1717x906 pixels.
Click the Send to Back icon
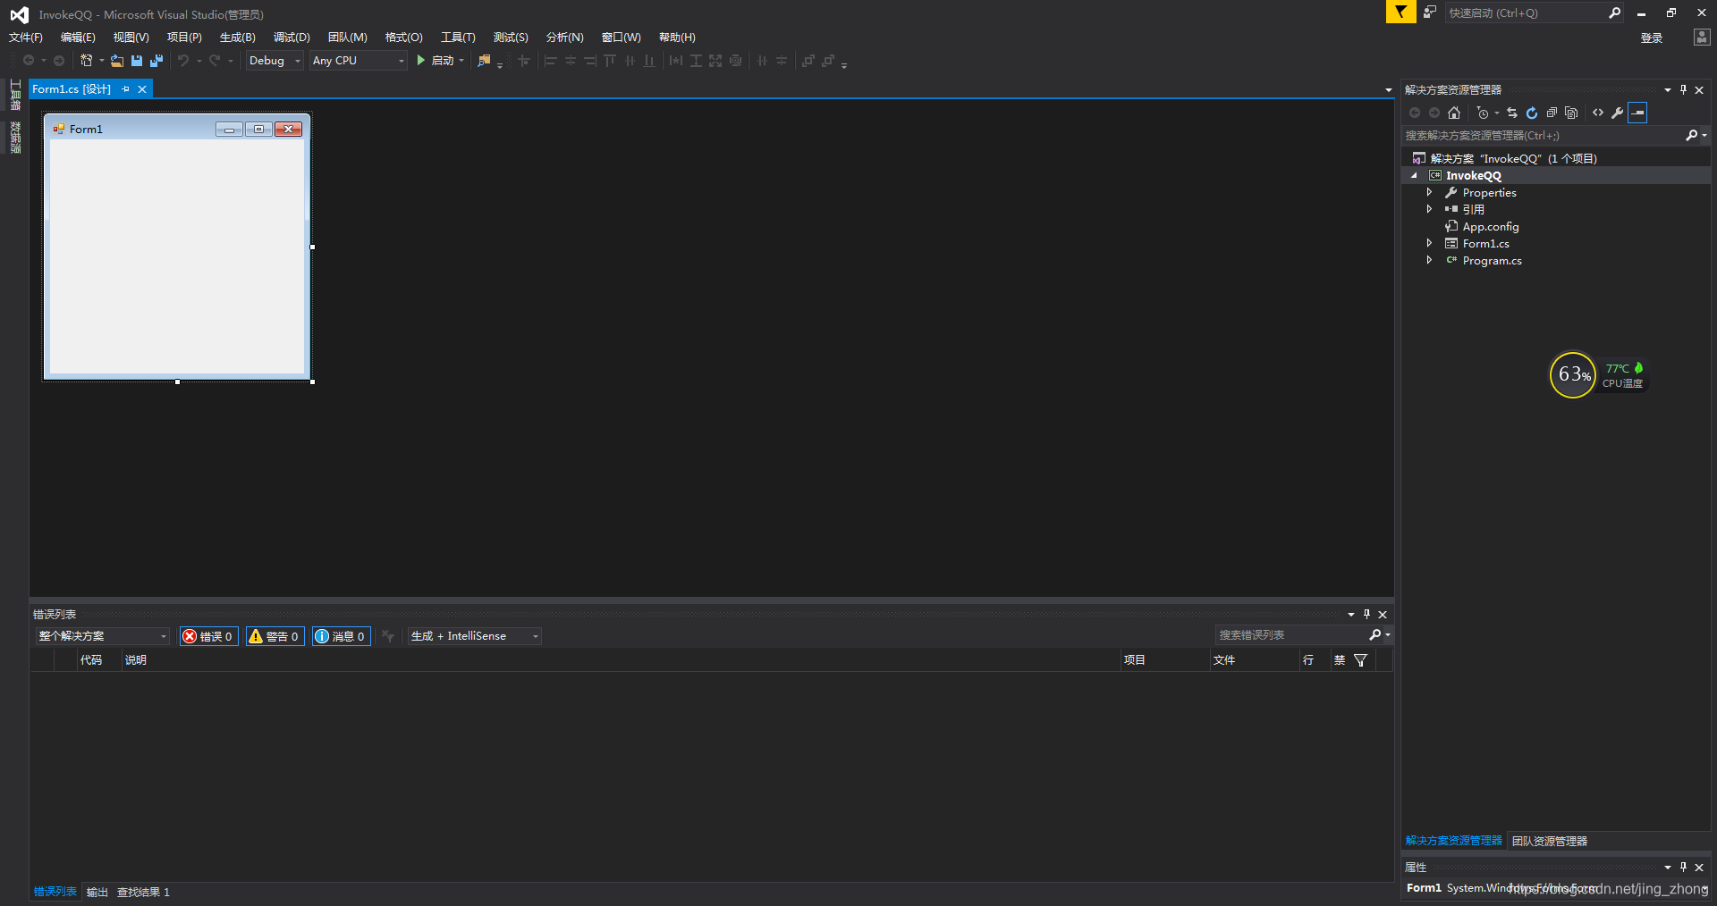click(828, 61)
